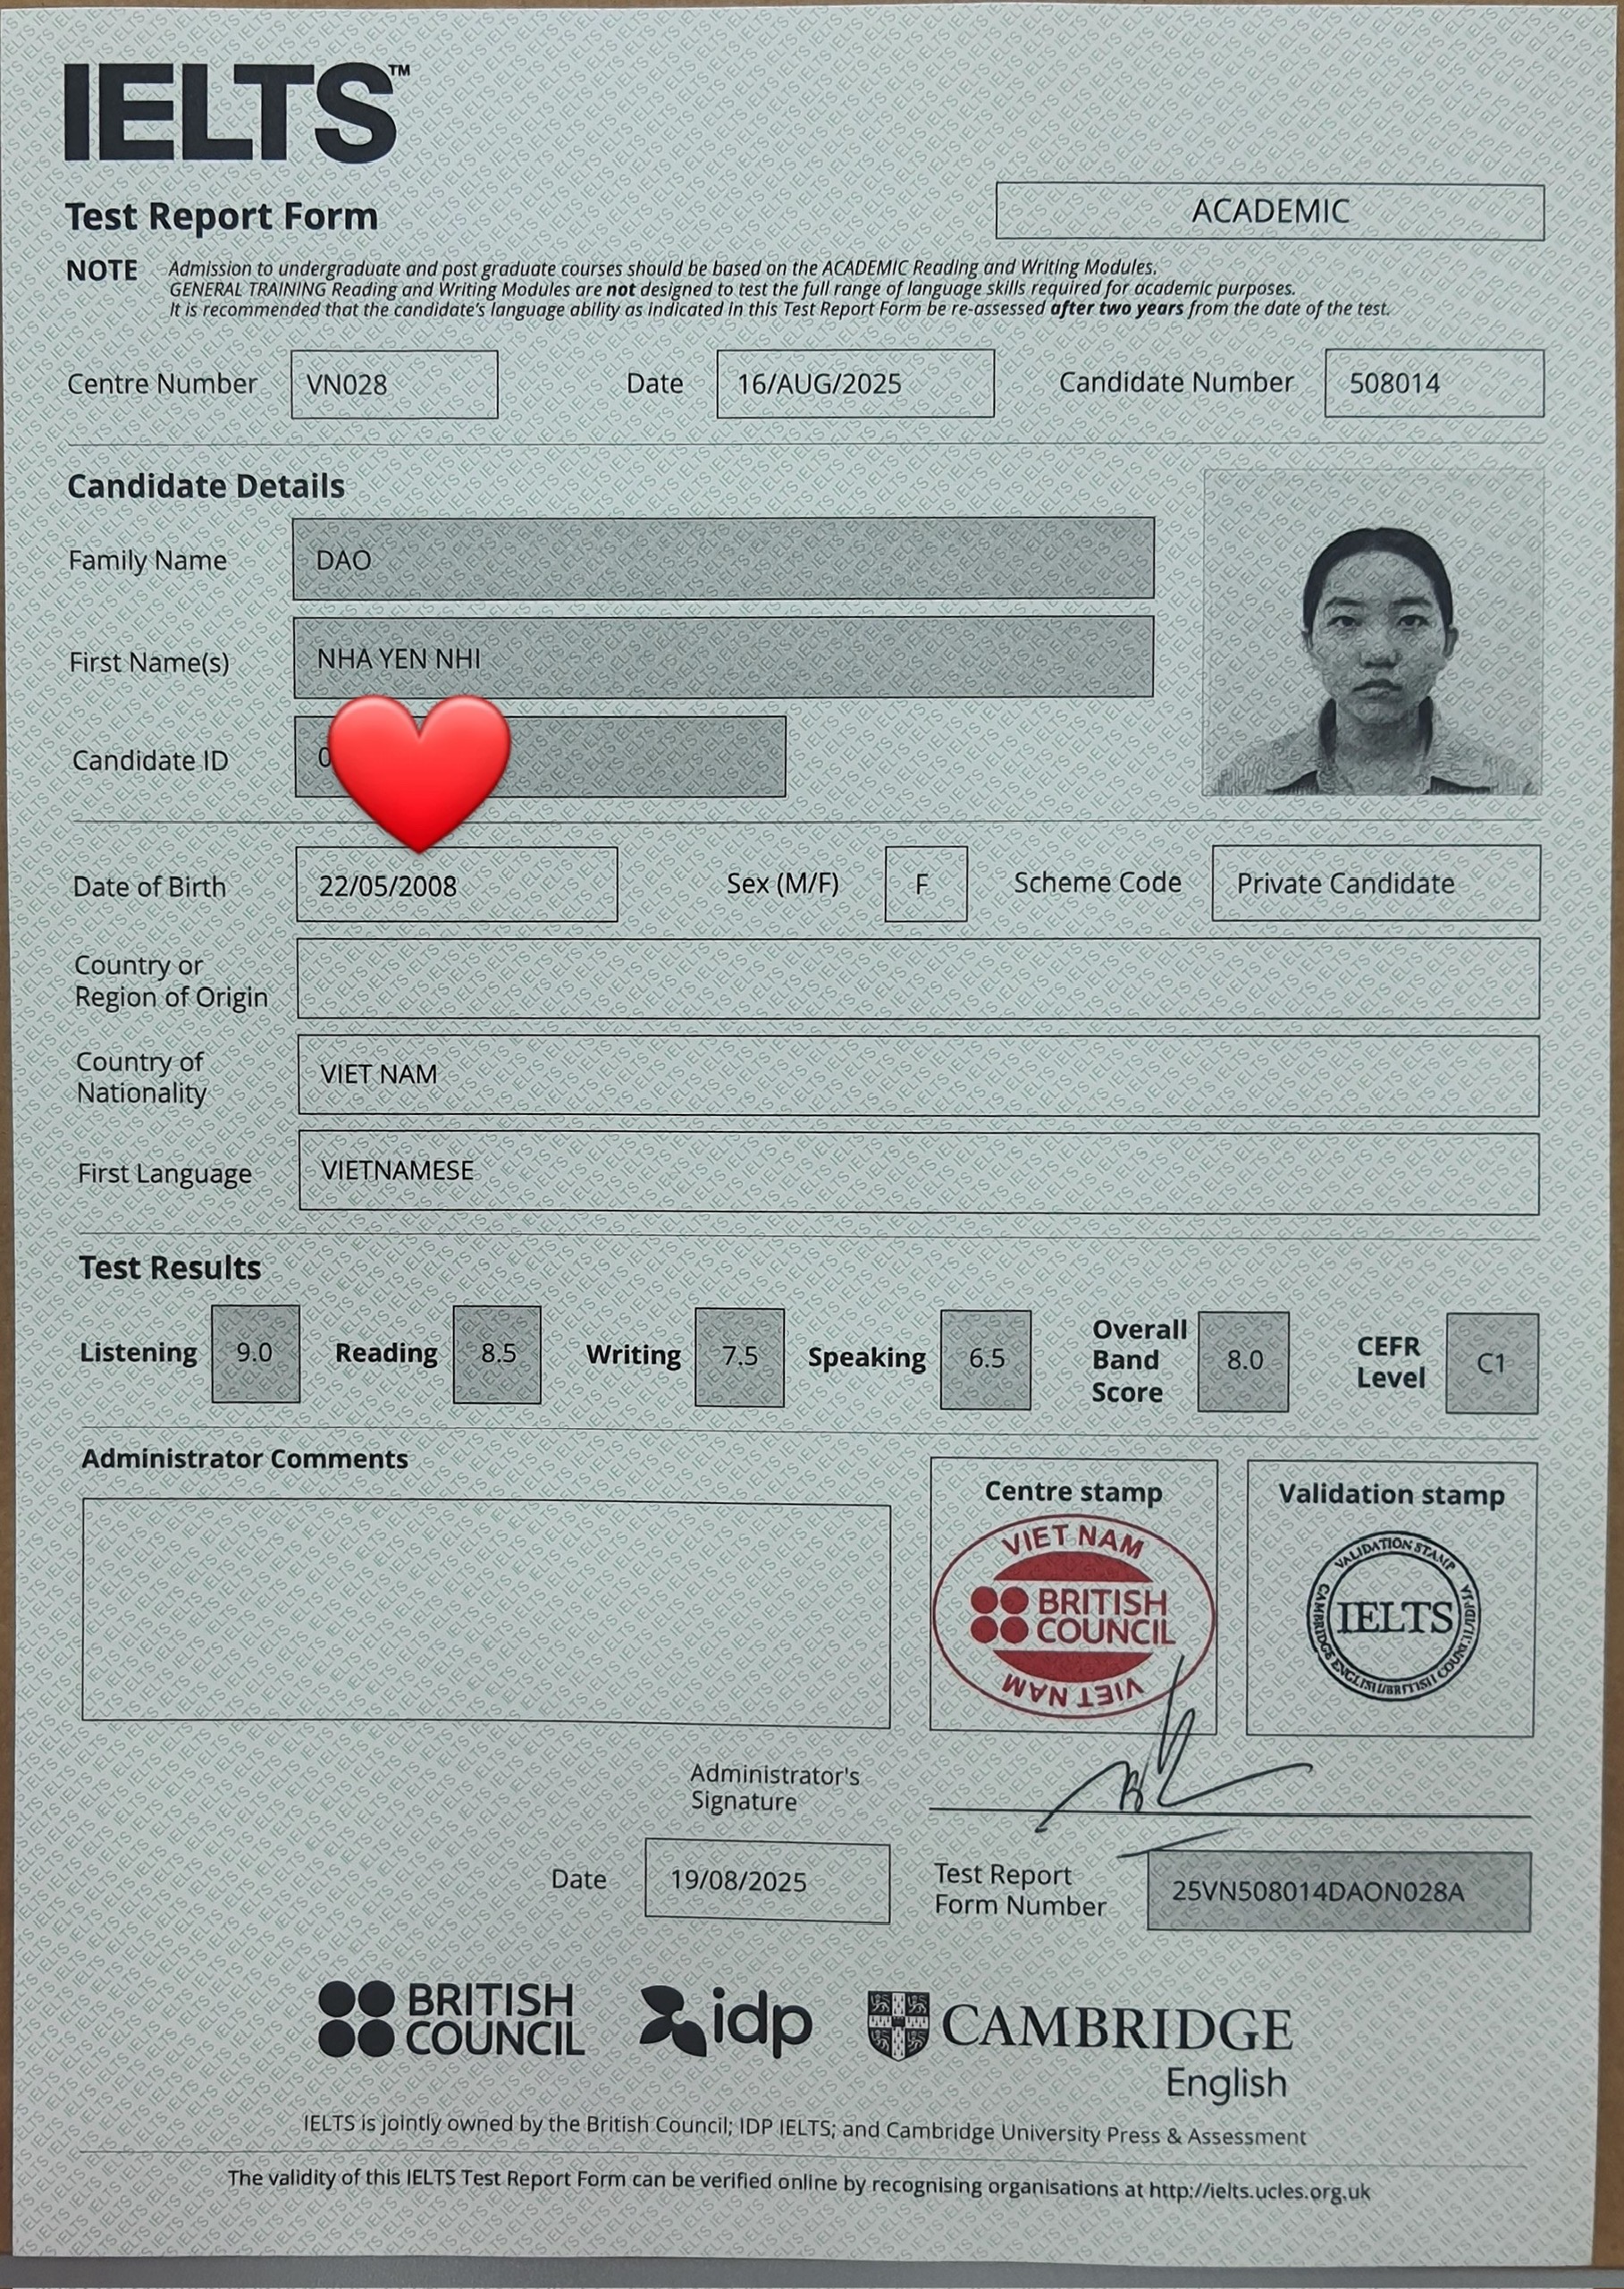Click the 'Country or Region of Origin' label
Viewport: 1624px width, 2289px height.
pos(171,981)
